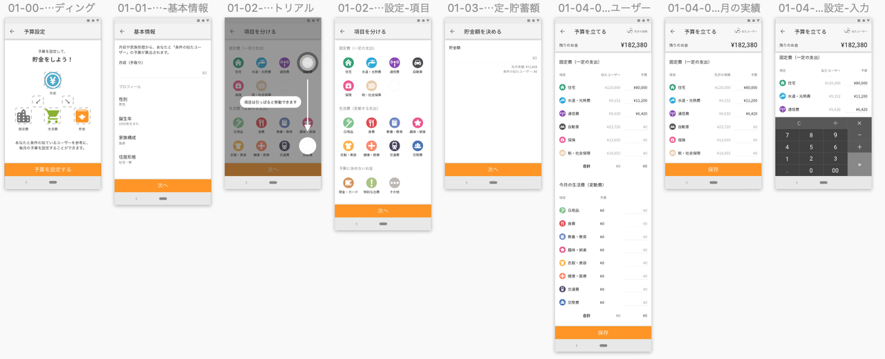
Task: Select frame title 01-03 貯蓄額
Action: [493, 8]
